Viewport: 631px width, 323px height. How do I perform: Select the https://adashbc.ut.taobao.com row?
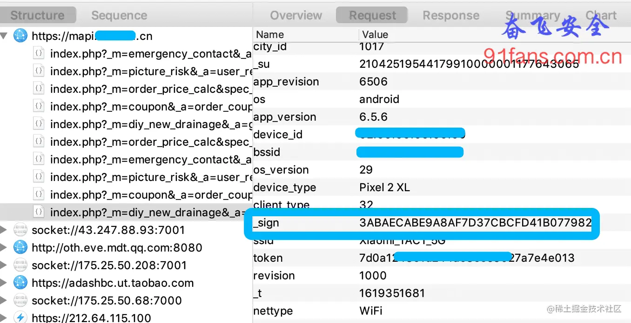click(x=126, y=283)
